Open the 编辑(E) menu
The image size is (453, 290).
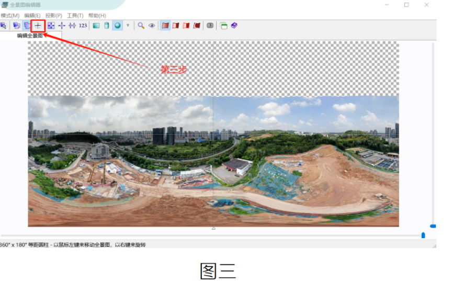pos(32,16)
